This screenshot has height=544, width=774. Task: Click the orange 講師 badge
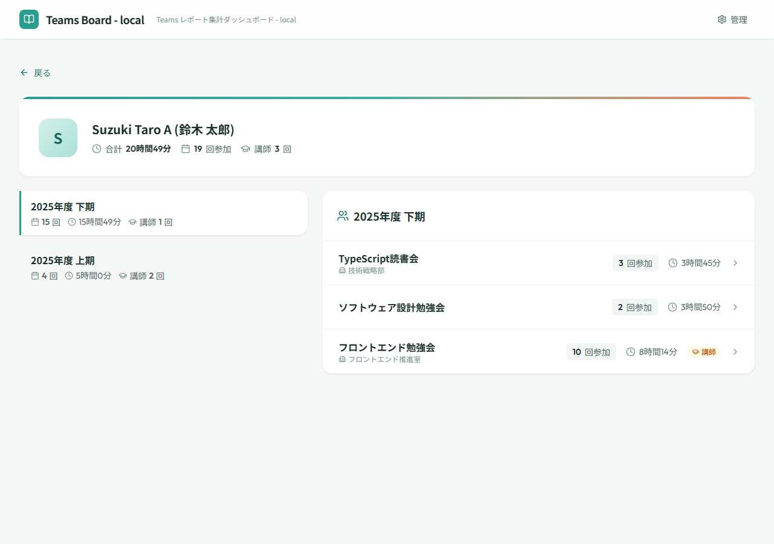point(704,352)
